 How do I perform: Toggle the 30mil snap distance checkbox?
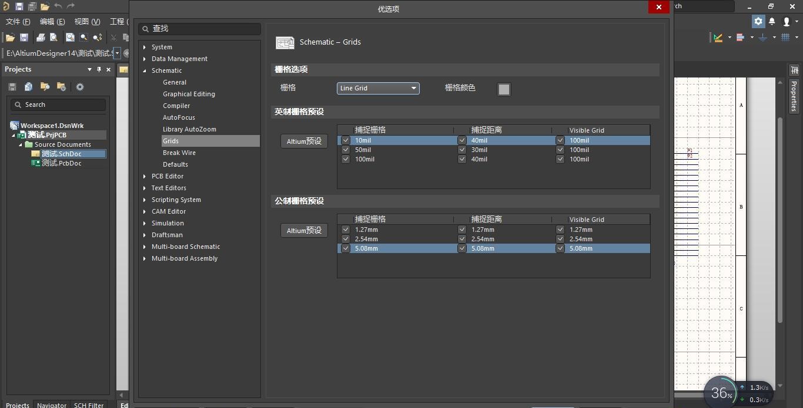pyautogui.click(x=462, y=150)
